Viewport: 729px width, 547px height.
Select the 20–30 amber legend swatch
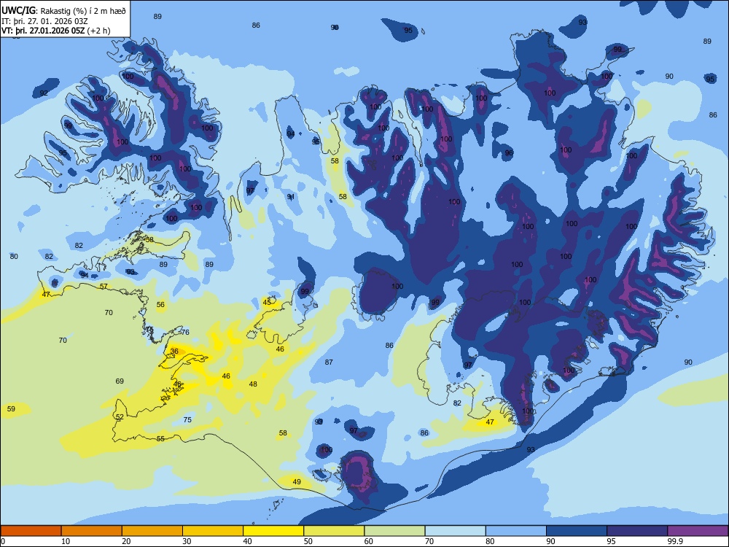click(x=152, y=531)
